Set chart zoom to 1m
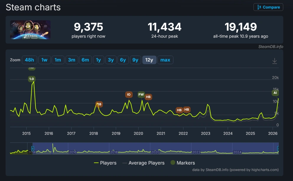 tap(58, 60)
